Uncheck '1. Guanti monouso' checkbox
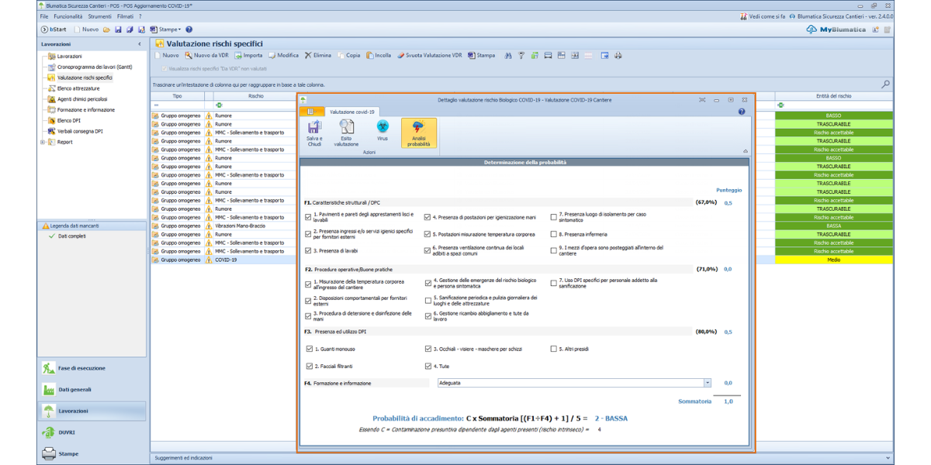The height and width of the screenshot is (465, 931). [x=310, y=349]
